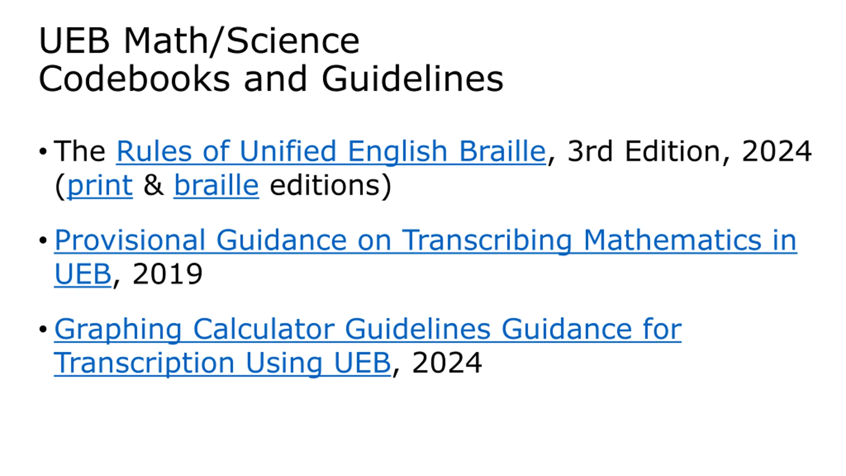Click the bullet before The Rules
Viewport: 846px width, 476px height.
pos(43,151)
